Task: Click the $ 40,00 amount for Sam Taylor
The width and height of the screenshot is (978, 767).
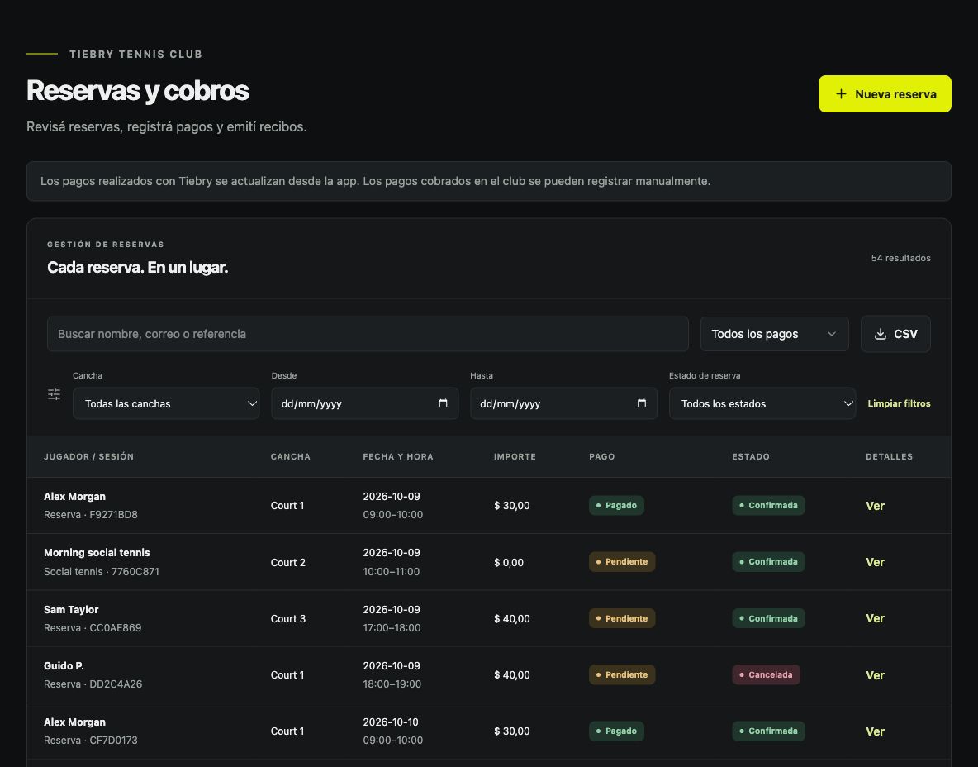Action: [x=512, y=618]
